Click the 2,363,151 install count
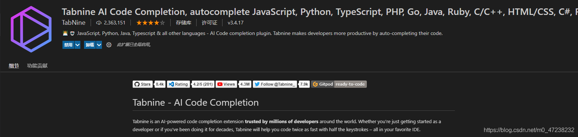The width and height of the screenshot is (578, 137). 114,23
